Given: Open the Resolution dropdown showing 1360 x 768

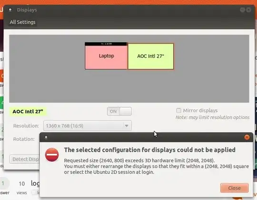Looking at the screenshot, I should 88,126.
